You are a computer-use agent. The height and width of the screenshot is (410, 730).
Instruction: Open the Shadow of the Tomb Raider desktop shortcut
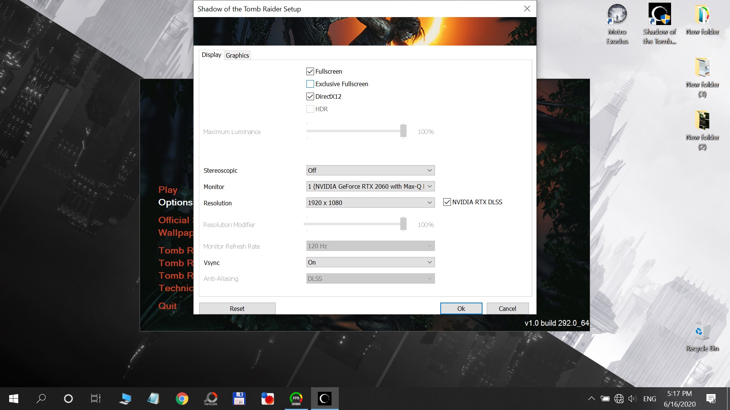click(x=659, y=24)
